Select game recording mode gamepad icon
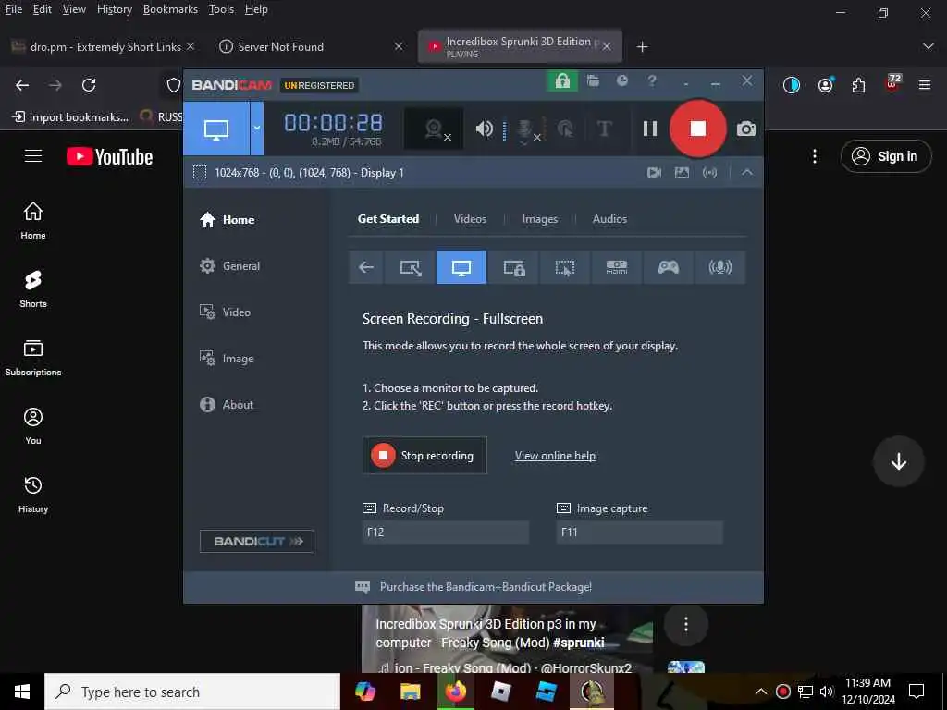947x710 pixels. tap(668, 267)
